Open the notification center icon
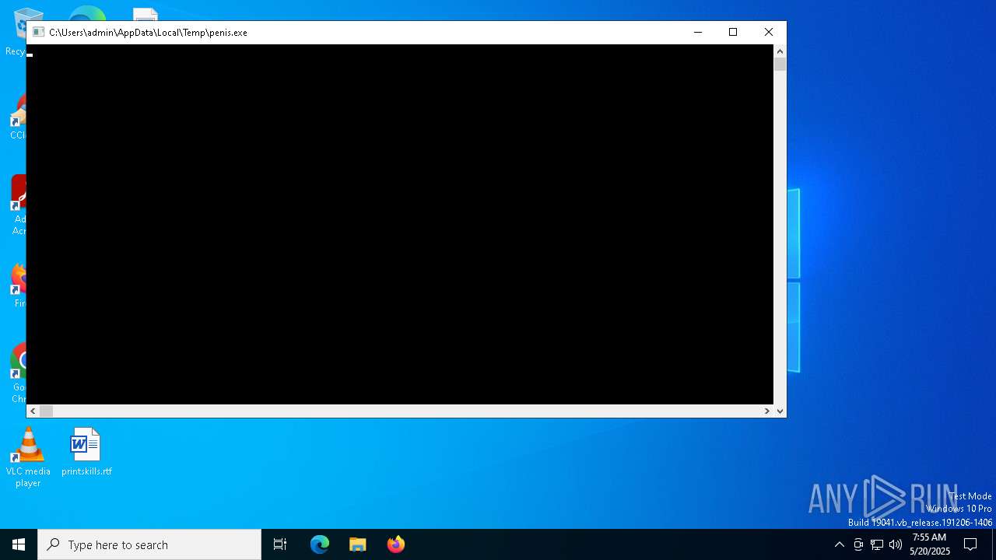Screen dimensions: 996x560 tap(970, 544)
